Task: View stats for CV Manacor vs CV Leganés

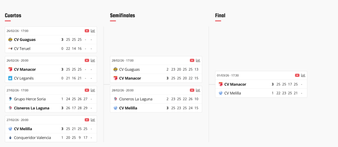Action: pos(93,60)
